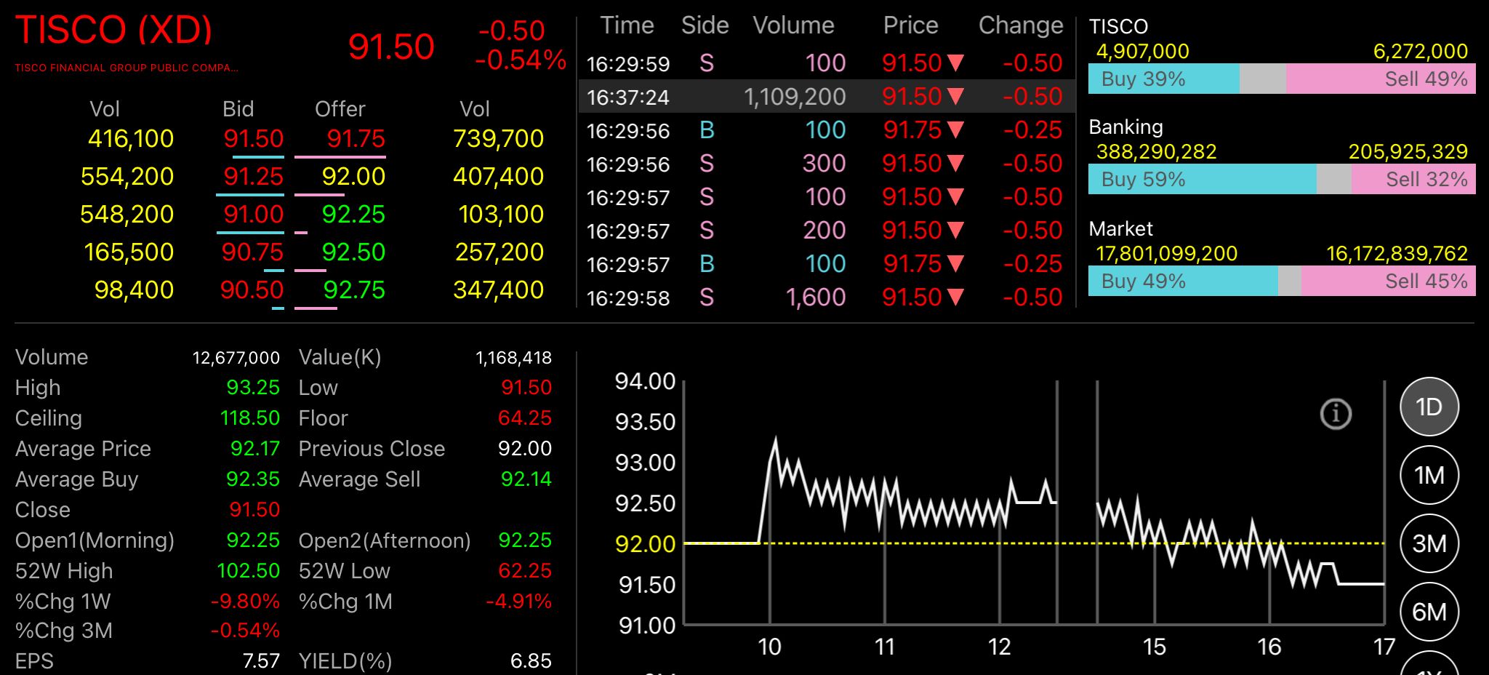
Task: Switch chart to 6M period
Action: (1429, 612)
